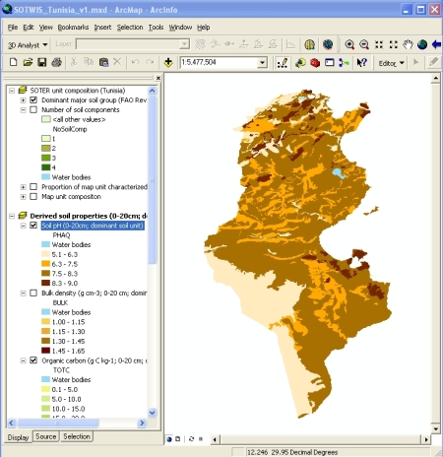Image resolution: width=443 pixels, height=457 pixels.
Task: Open the Editor dropdown button
Action: tap(391, 63)
